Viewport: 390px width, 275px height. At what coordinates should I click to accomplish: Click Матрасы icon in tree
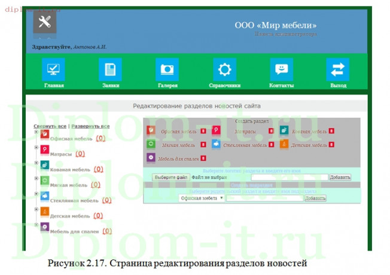pyautogui.click(x=45, y=149)
